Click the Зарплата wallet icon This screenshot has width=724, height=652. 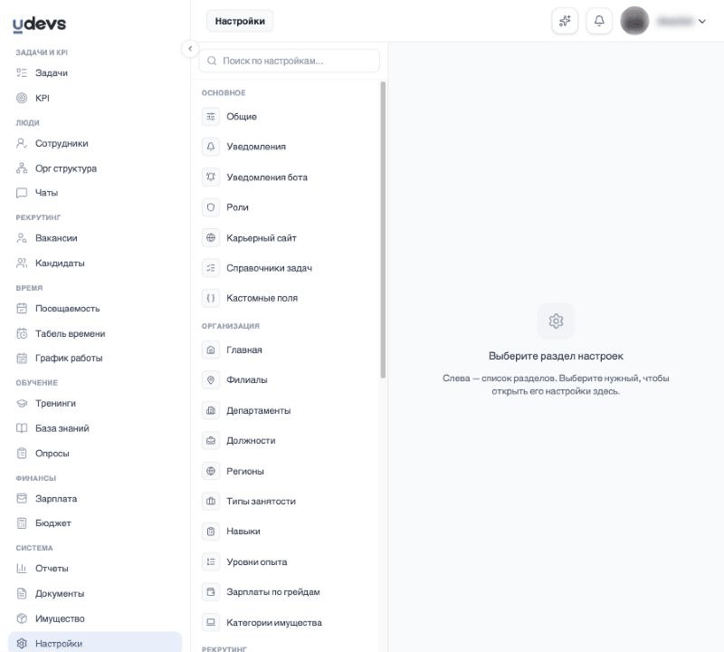(22, 498)
